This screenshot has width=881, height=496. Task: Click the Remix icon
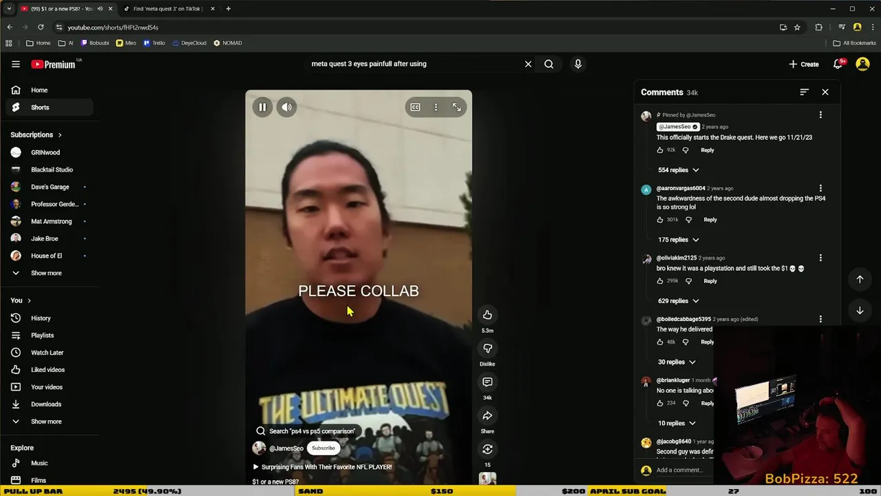pos(487,449)
